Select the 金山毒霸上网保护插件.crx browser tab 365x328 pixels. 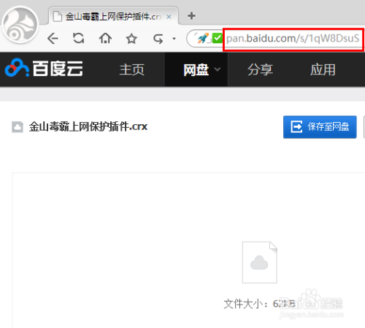(x=113, y=16)
